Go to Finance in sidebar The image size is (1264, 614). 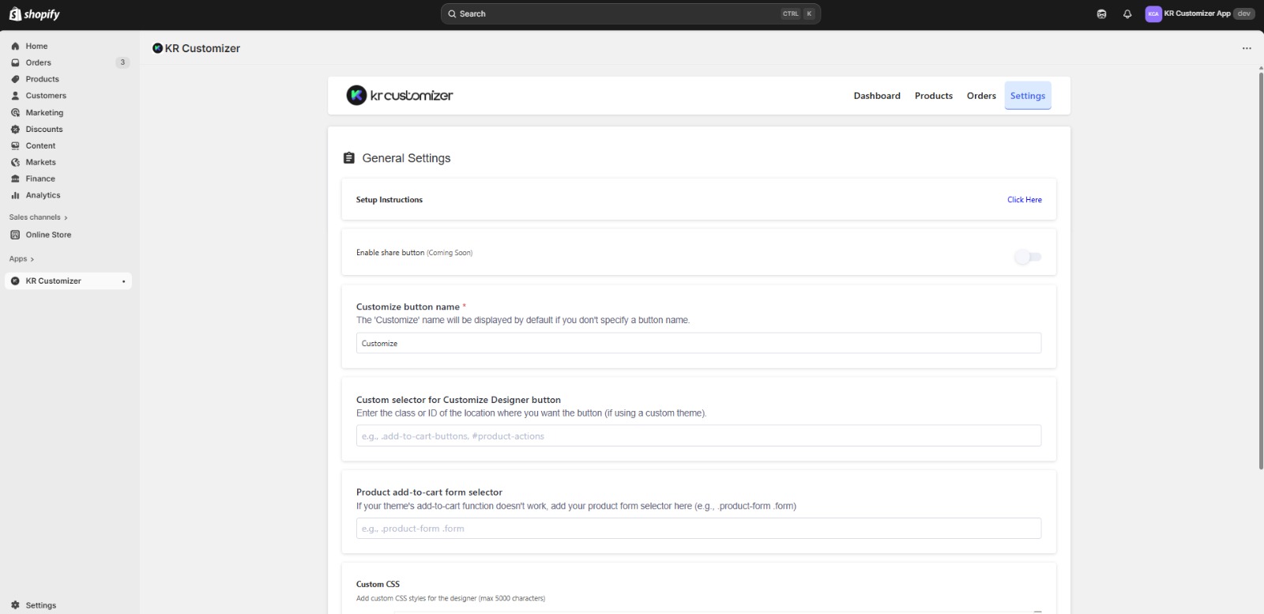tap(40, 179)
